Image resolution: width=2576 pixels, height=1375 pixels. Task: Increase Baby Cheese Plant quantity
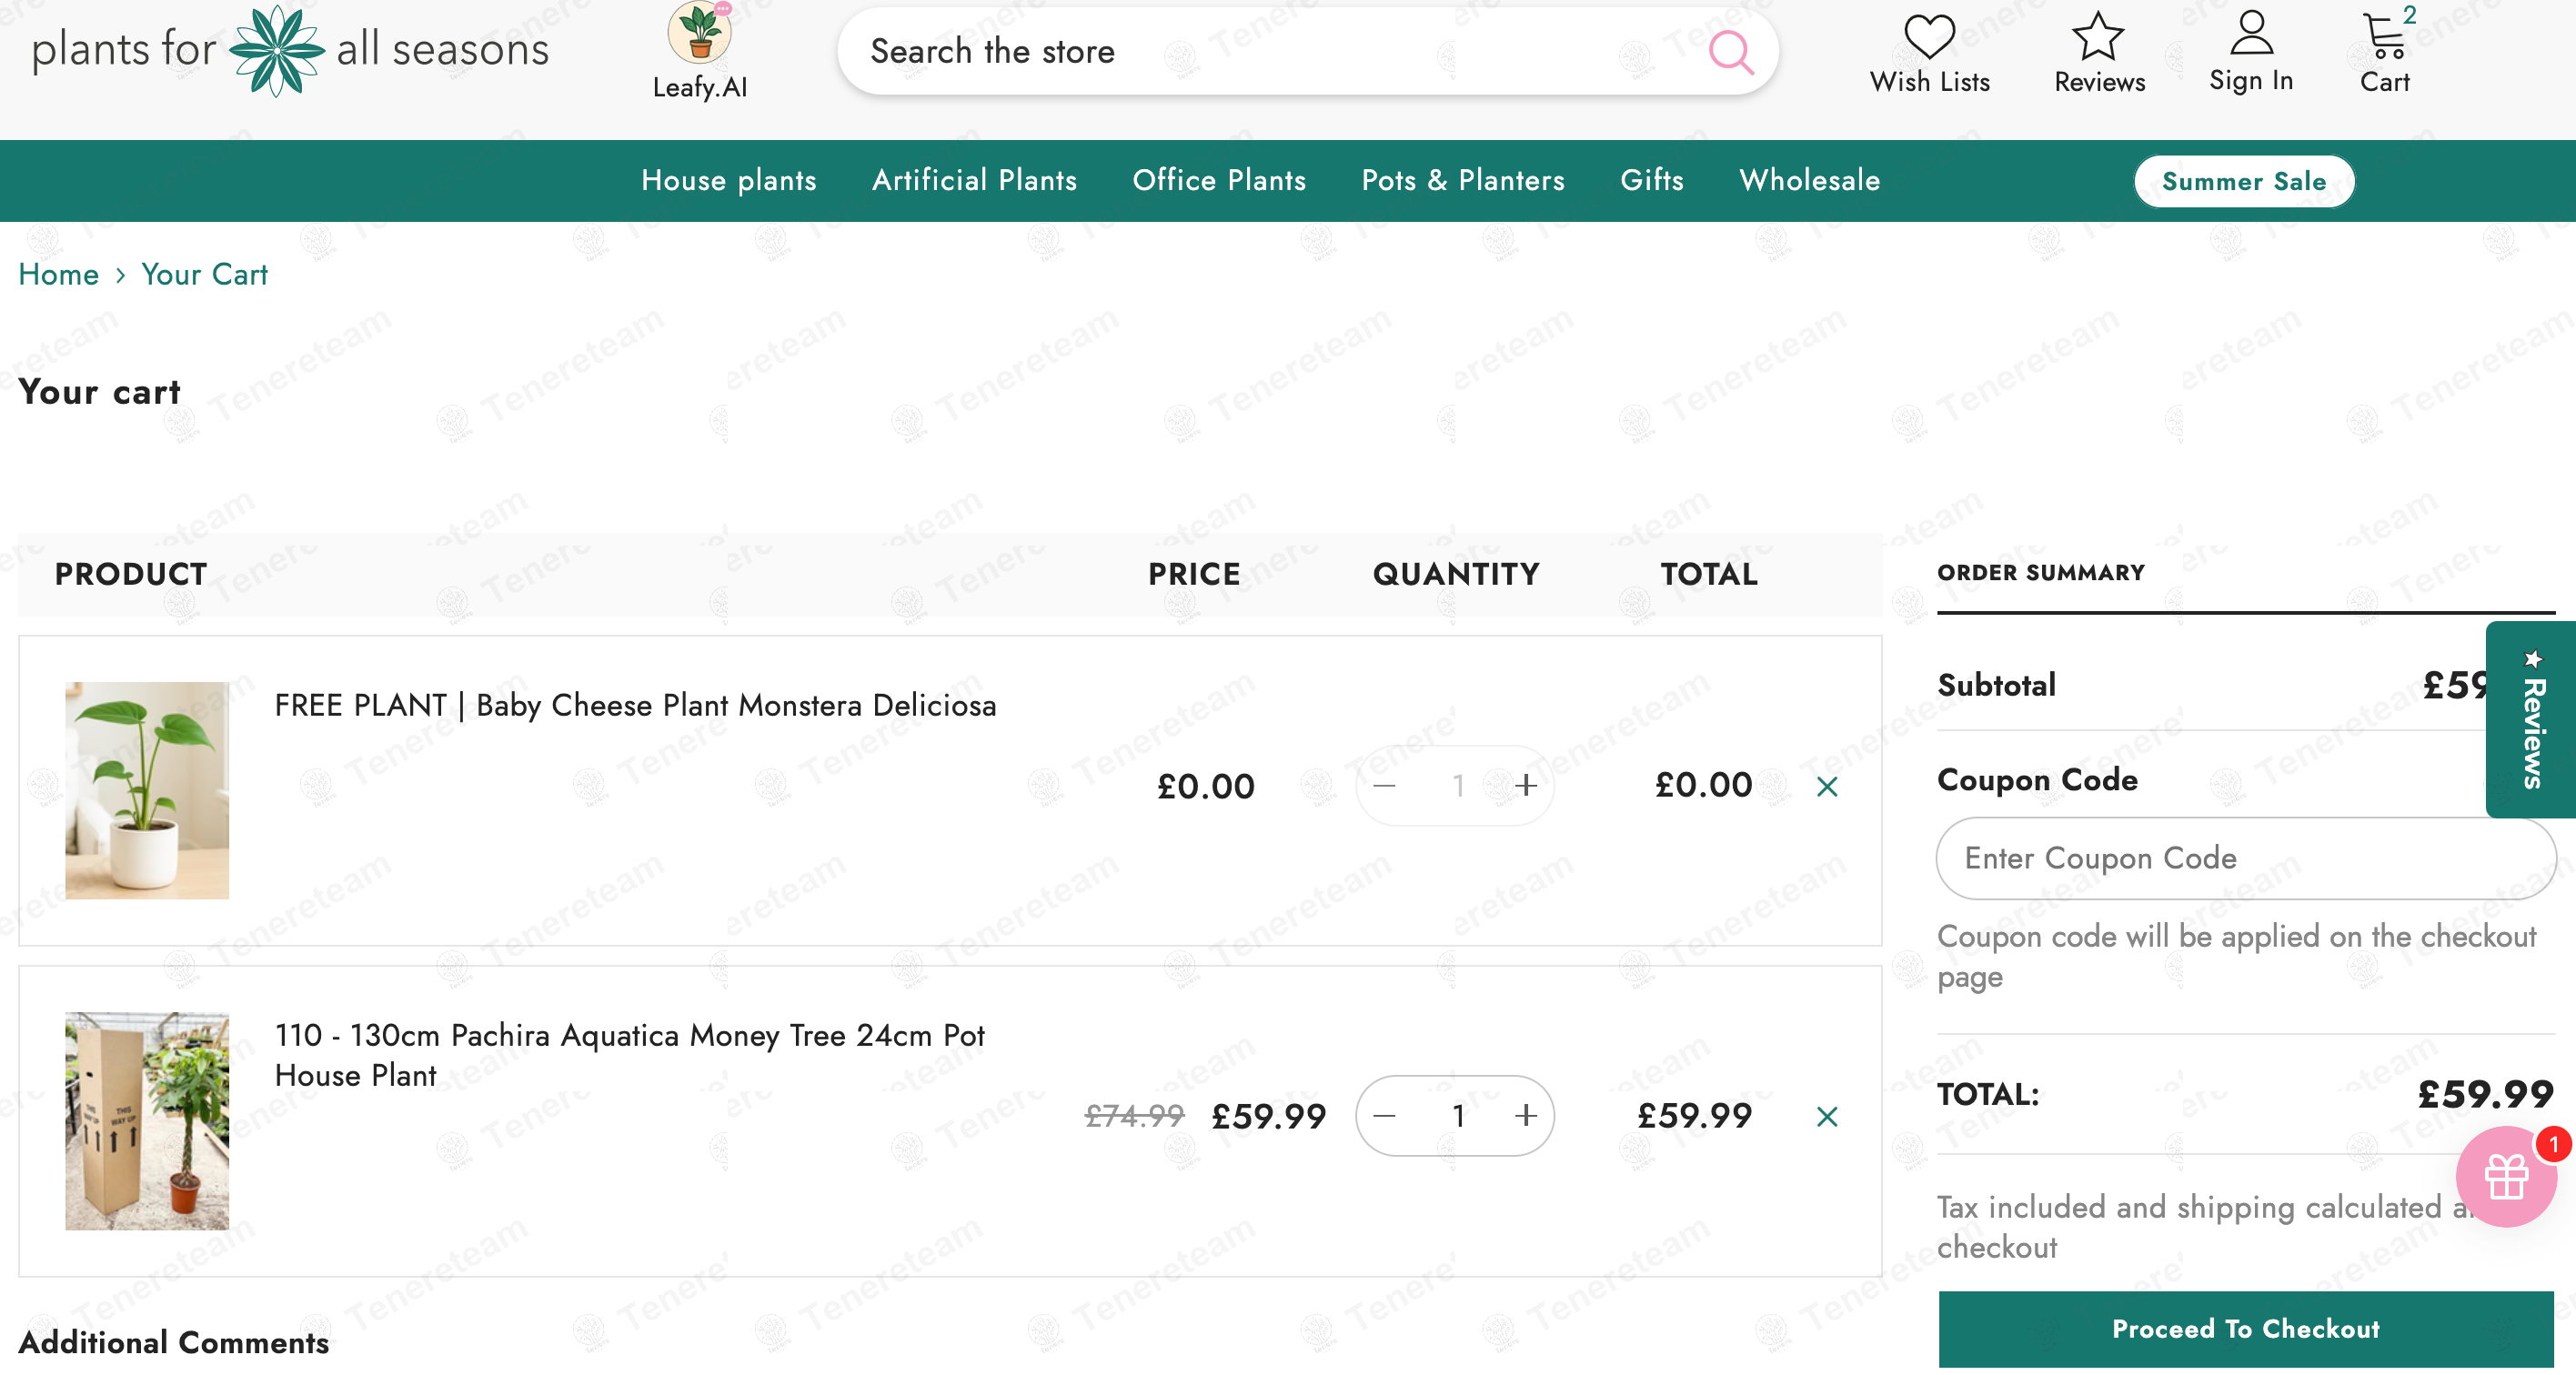[x=1526, y=786]
